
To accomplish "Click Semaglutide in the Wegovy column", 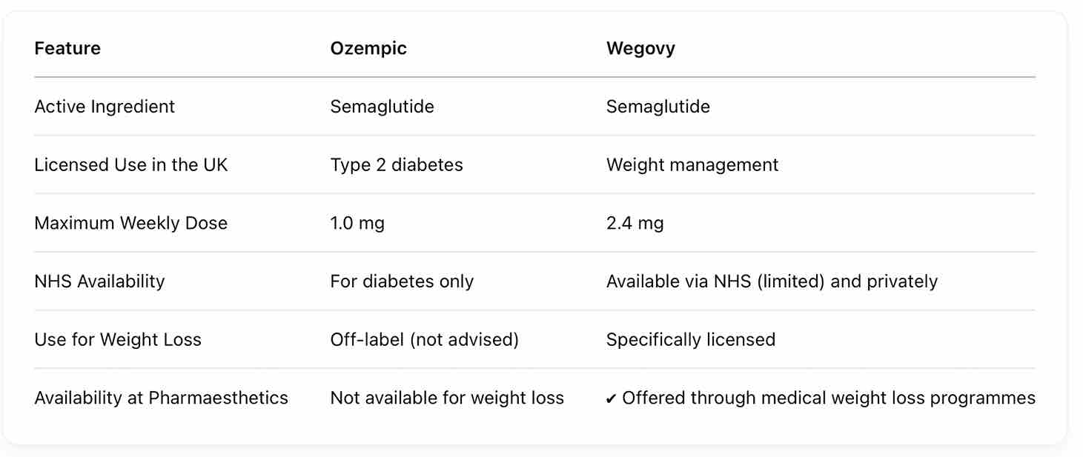I will [658, 107].
